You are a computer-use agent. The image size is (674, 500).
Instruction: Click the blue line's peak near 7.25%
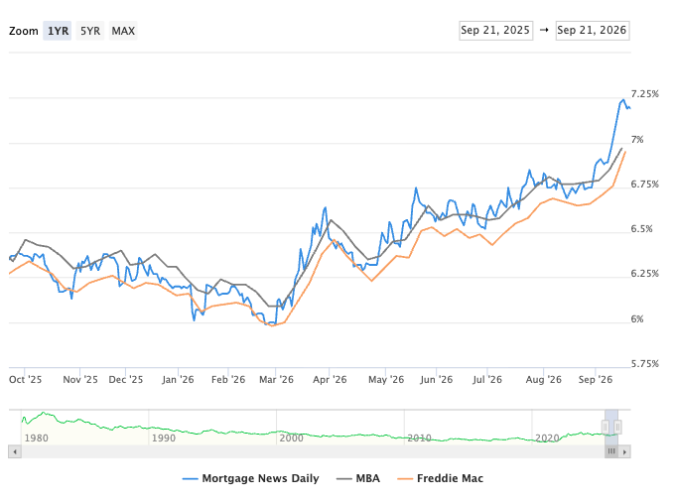622,100
